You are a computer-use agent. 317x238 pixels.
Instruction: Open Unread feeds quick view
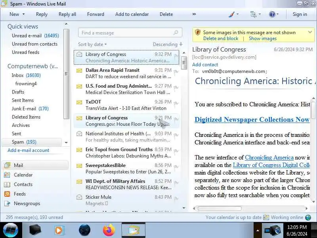[25, 52]
